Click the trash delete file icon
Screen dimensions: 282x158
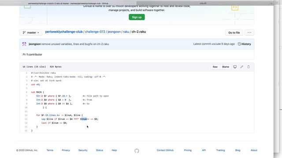[x=249, y=67]
